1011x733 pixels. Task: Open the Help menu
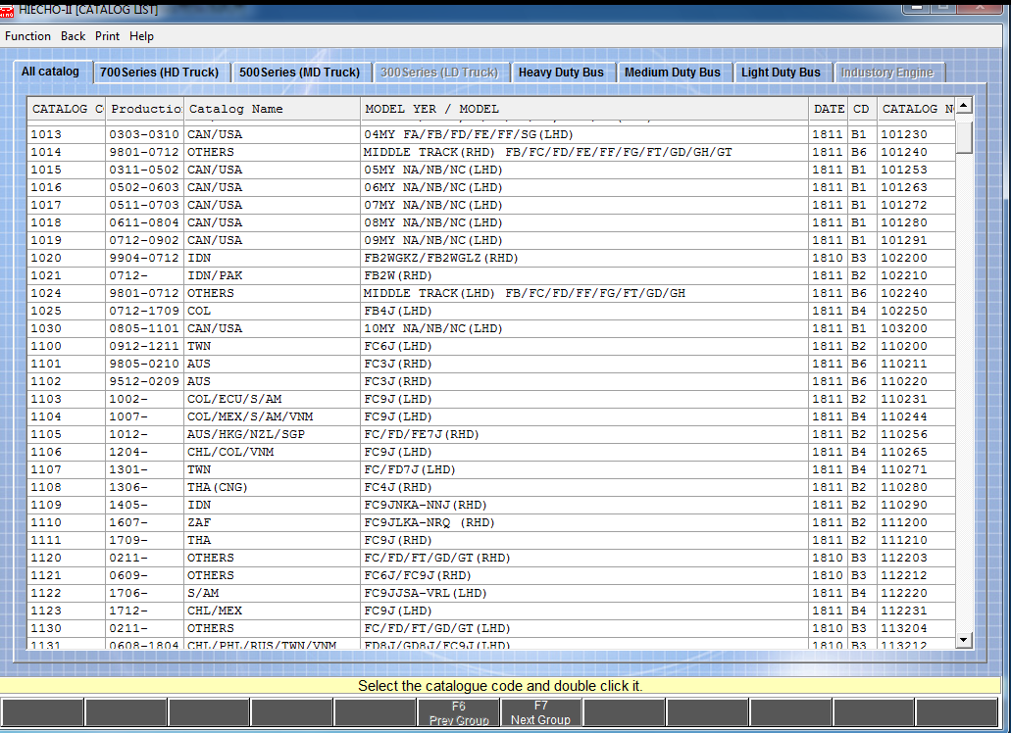tap(141, 36)
